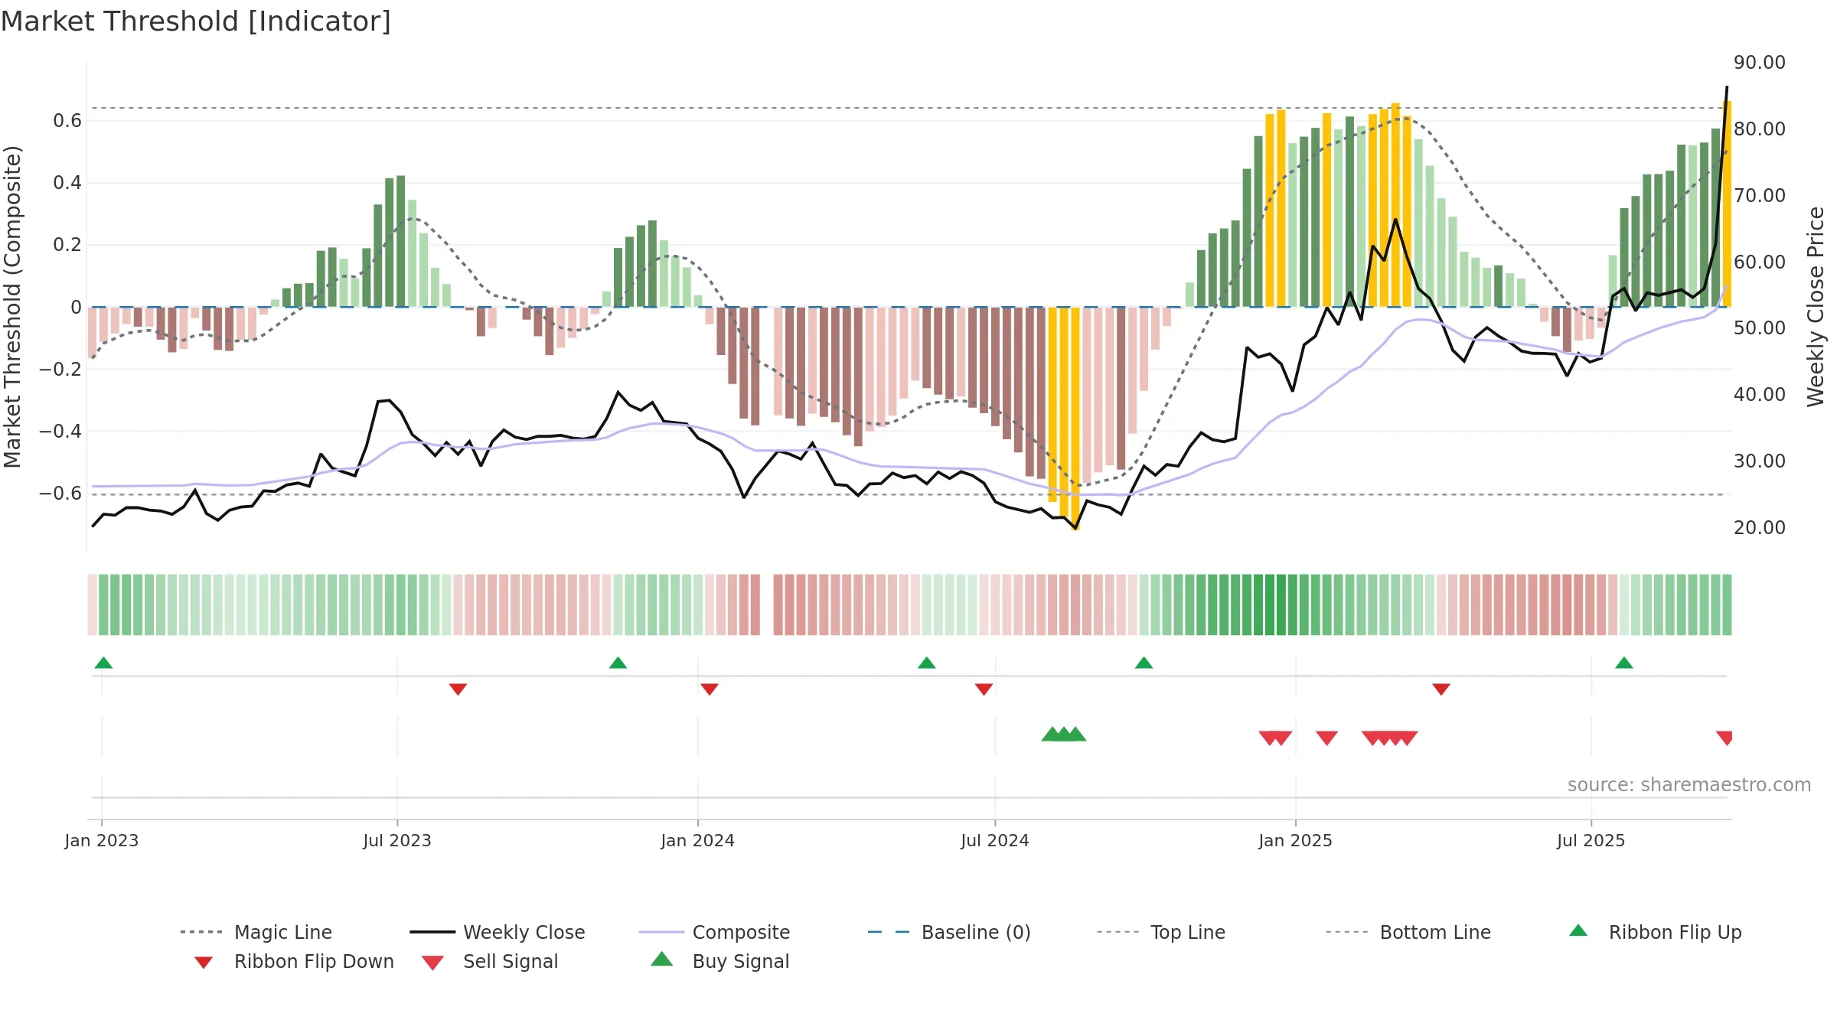Toggle the Top Line legend entry
Viewport: 1837px width, 1033px height.
(x=1161, y=932)
